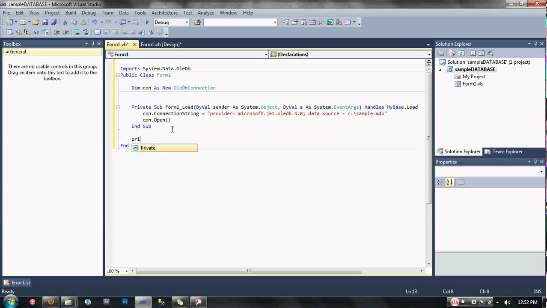Viewport: 547px width, 308px height.
Task: Click the Undo arrow icon
Action: (95, 22)
